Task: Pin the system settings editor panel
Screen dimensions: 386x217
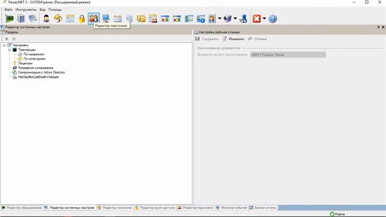Action: 378,27
